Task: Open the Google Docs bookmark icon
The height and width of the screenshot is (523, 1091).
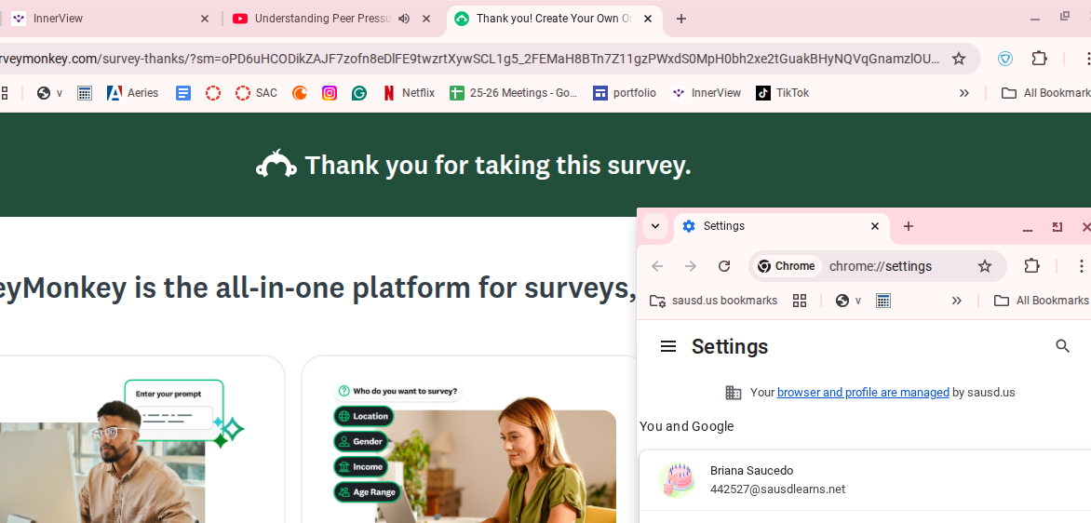Action: [x=183, y=93]
